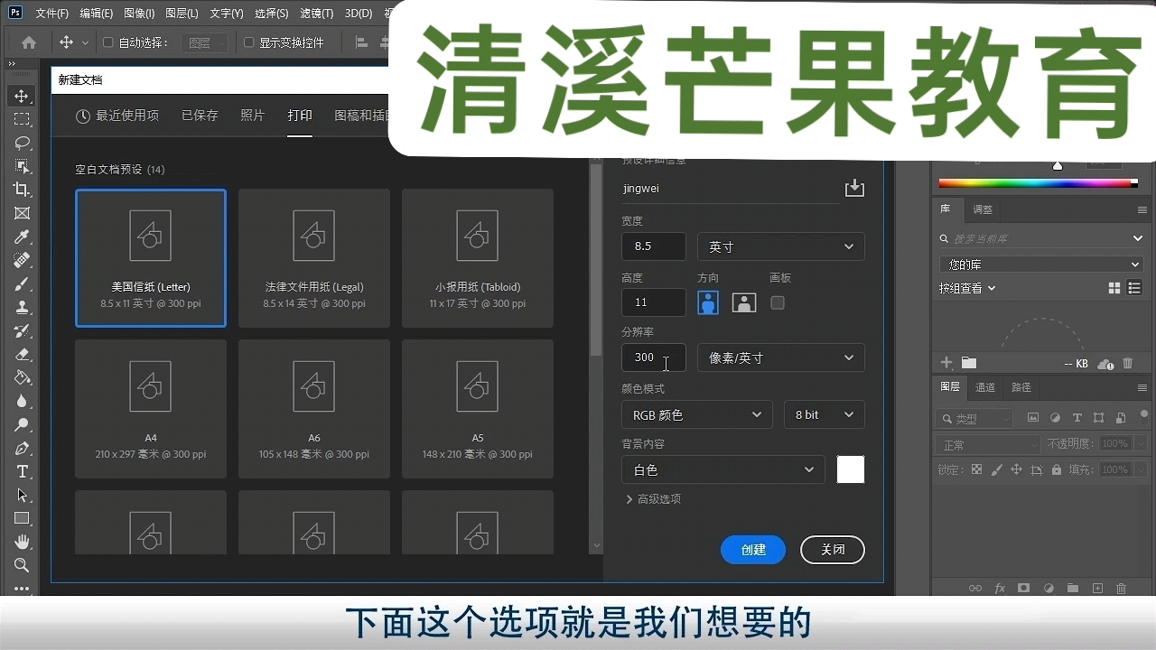Select the Zoom tool
1156x650 pixels.
[22, 565]
